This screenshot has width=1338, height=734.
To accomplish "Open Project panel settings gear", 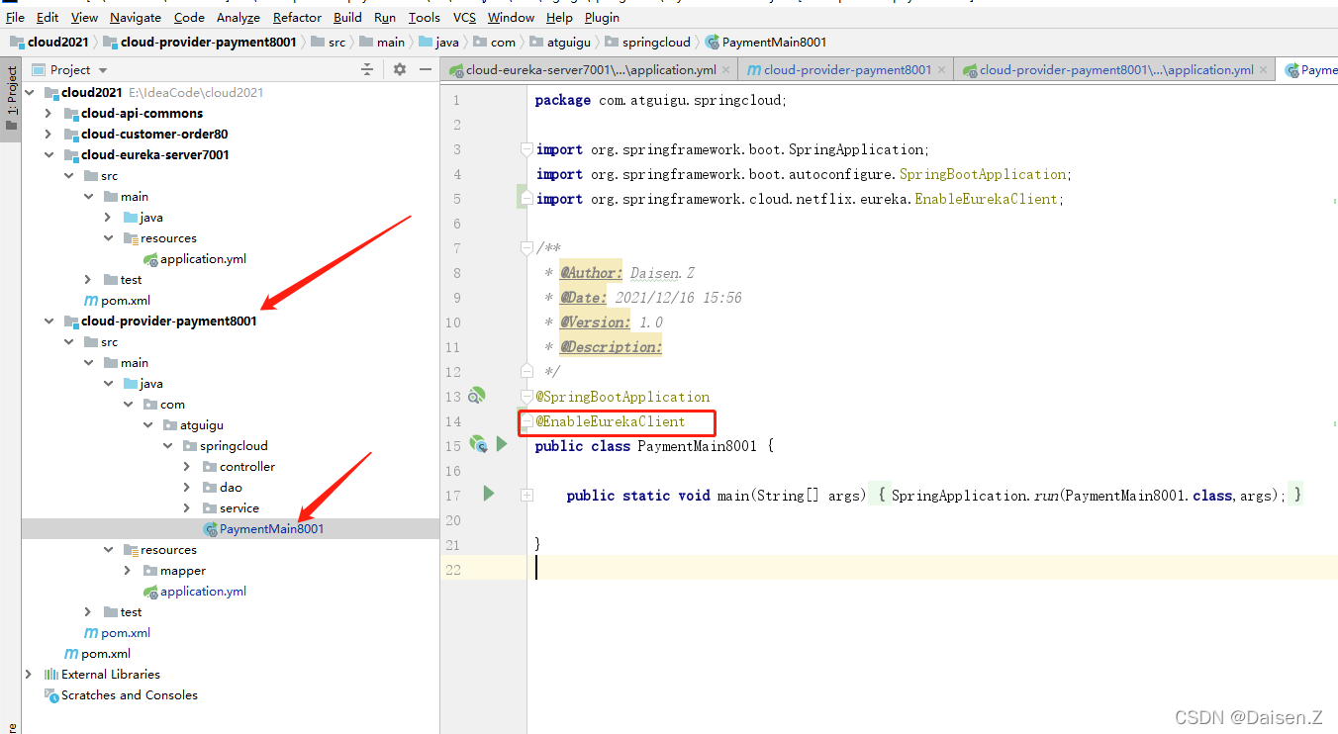I will tap(400, 69).
